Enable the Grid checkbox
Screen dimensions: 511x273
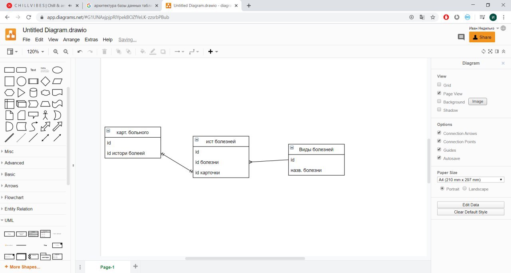coord(439,85)
